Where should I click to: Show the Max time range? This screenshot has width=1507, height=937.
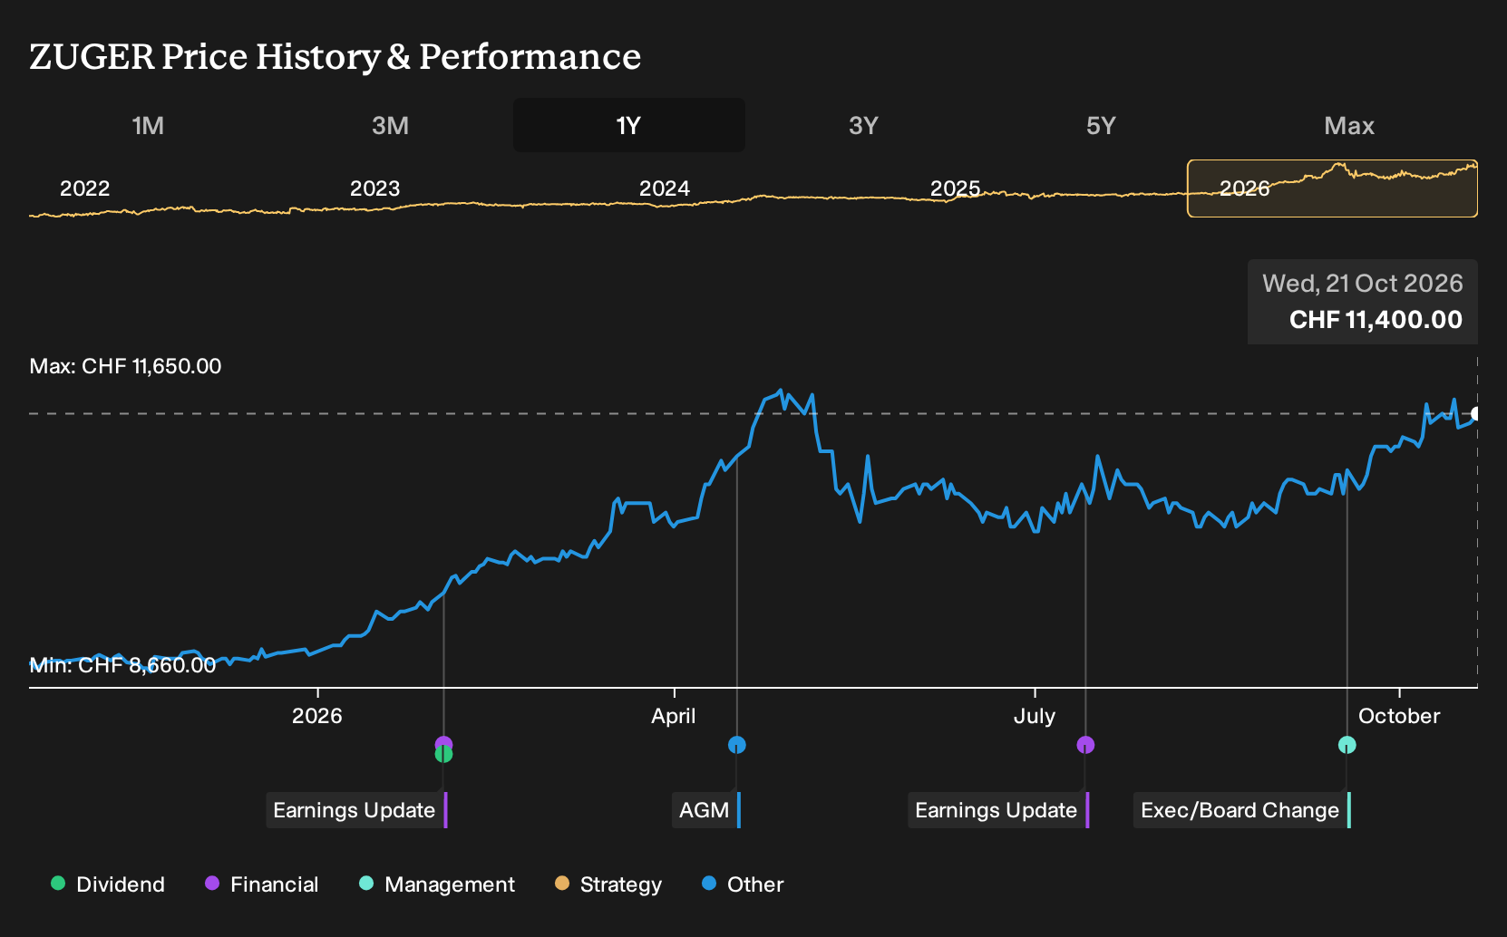click(1349, 125)
